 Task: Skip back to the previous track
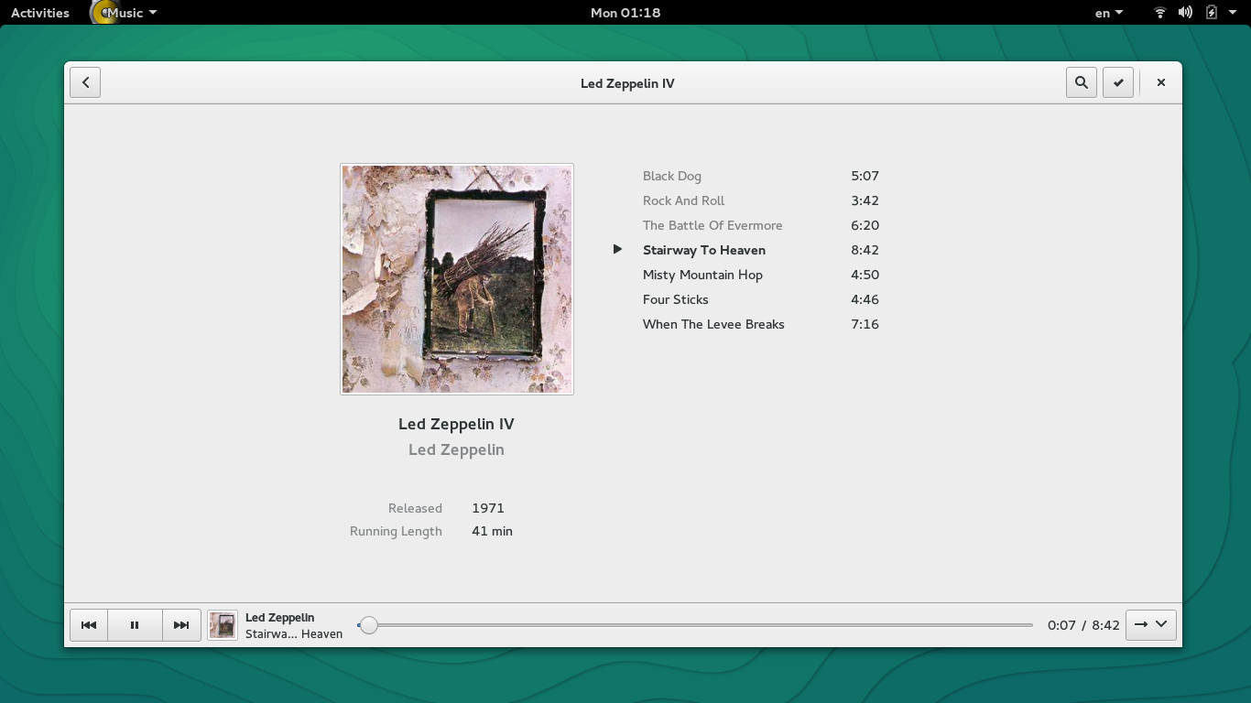point(88,625)
